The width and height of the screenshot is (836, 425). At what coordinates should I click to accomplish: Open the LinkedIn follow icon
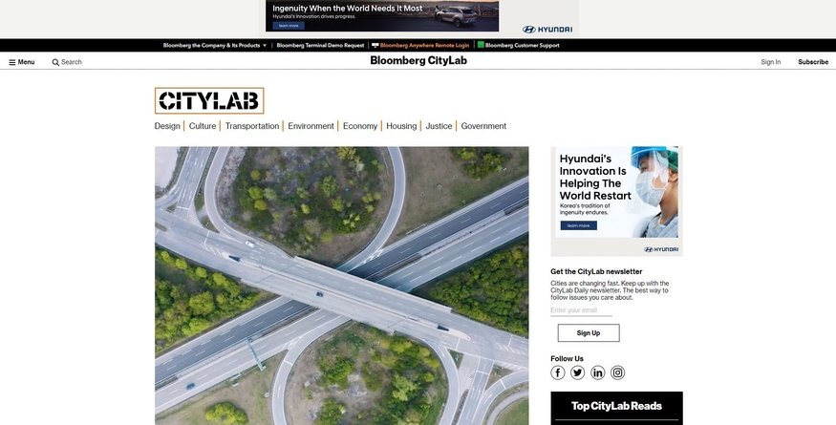[598, 372]
